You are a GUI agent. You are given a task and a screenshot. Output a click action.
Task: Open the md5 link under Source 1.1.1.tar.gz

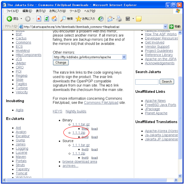point(85,150)
